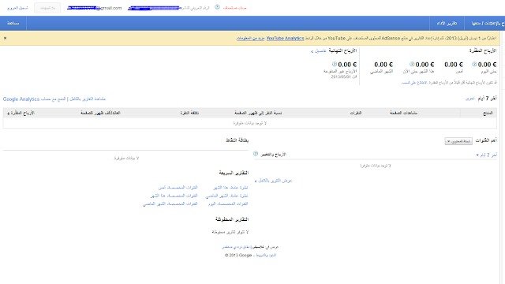Click the '© 2013 Google' footer text
This screenshot has height=284, width=505.
[x=238, y=255]
